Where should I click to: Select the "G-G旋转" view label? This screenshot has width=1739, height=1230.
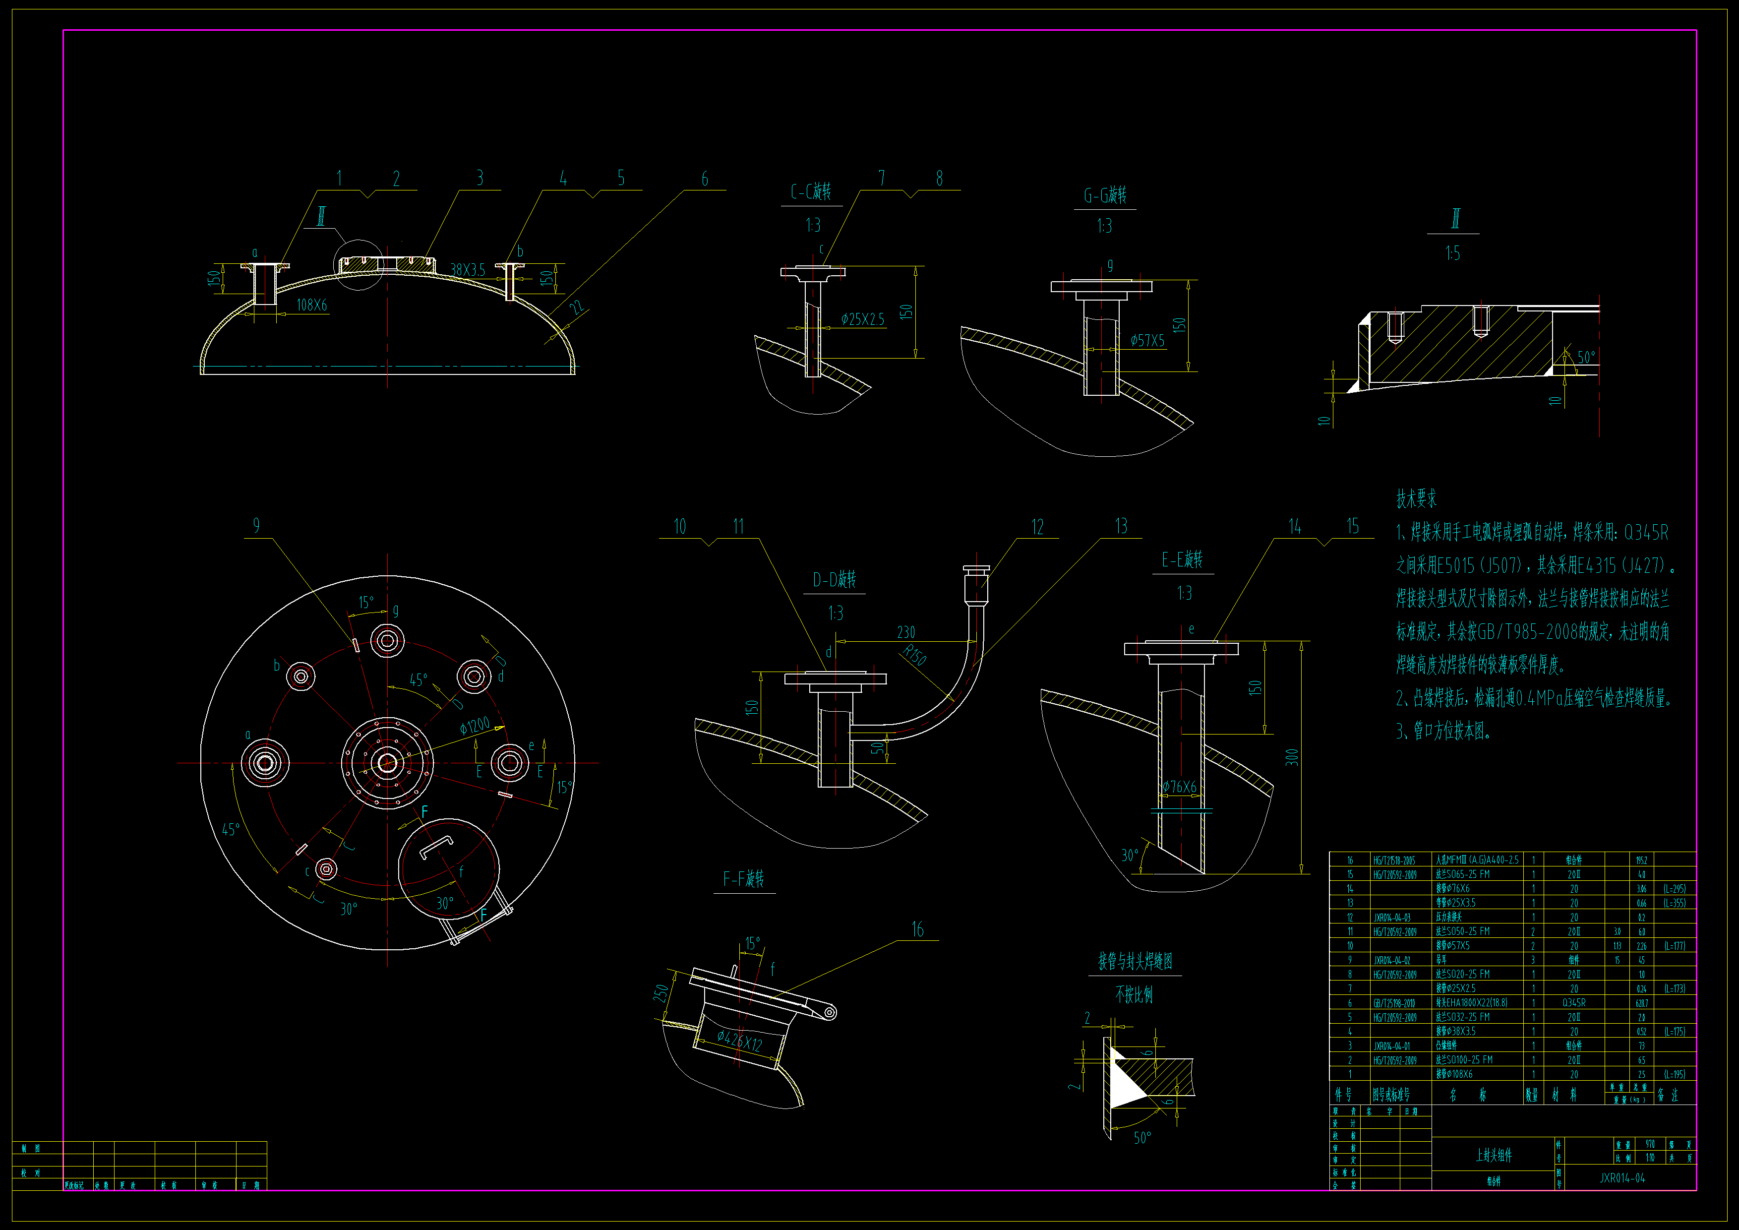pos(1105,195)
